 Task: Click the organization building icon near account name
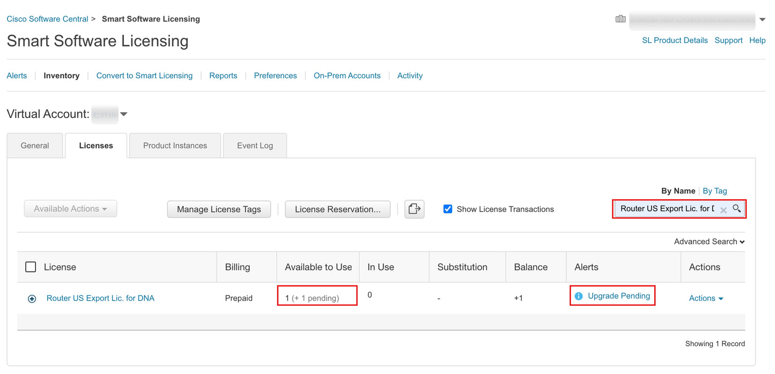pyautogui.click(x=620, y=18)
